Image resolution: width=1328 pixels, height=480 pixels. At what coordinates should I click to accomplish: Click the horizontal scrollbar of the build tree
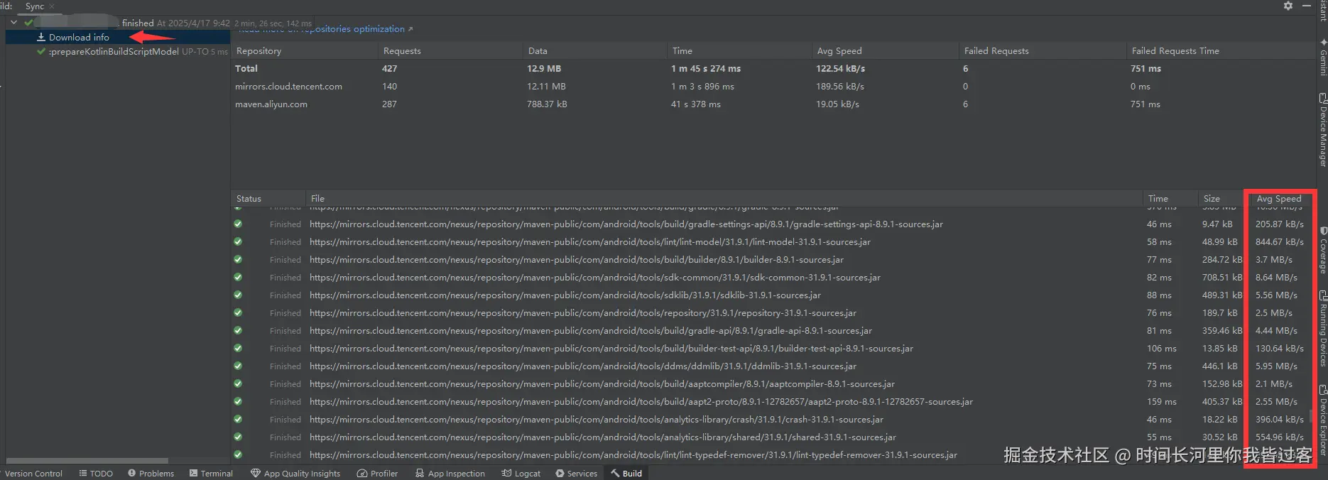tap(87, 461)
